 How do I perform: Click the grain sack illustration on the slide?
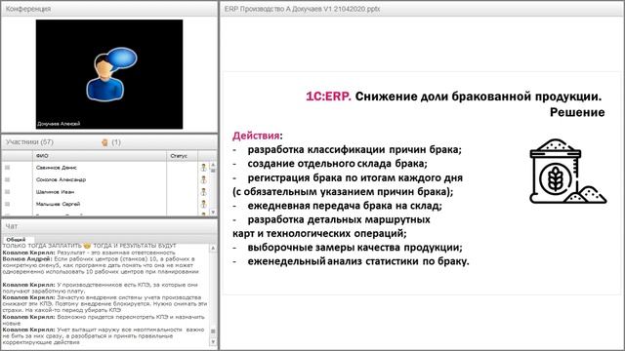pos(567,172)
